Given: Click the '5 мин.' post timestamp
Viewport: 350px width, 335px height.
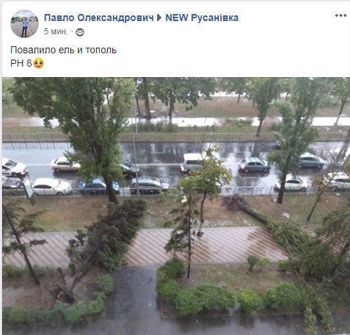Looking at the screenshot, I should pyautogui.click(x=55, y=32).
